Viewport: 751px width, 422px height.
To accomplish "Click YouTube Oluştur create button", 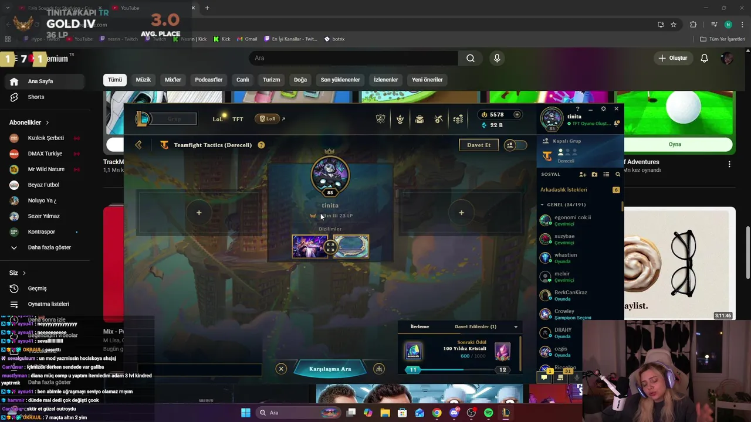I will 672,58.
